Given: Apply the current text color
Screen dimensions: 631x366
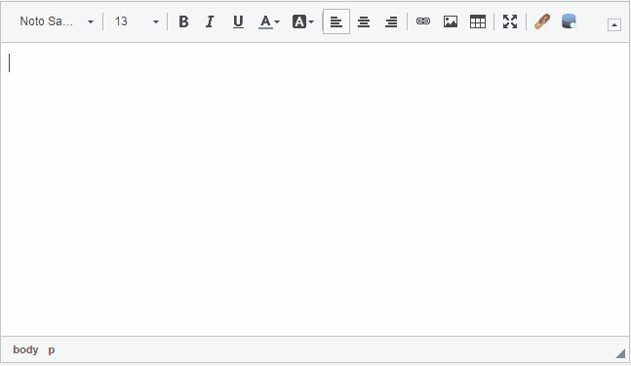Looking at the screenshot, I should (265, 21).
